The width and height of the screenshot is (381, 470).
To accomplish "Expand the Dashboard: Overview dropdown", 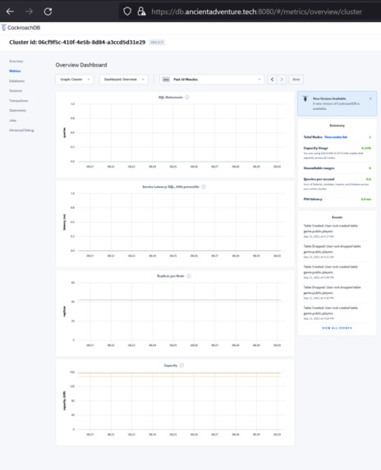I will 124,80.
